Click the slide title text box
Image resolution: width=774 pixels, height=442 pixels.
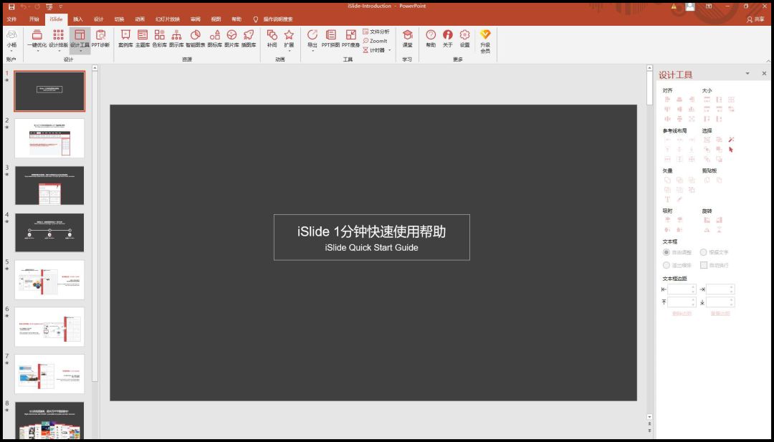tap(372, 237)
